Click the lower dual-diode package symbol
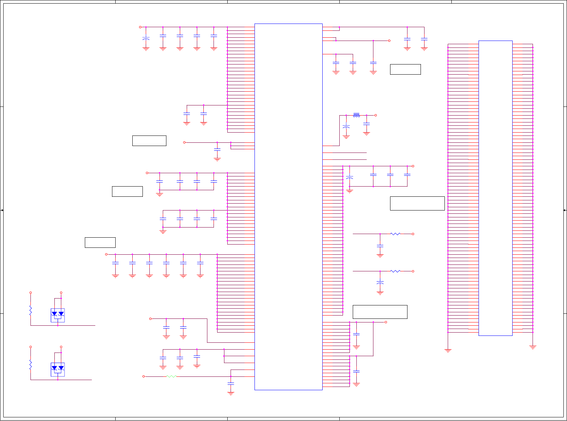The image size is (567, 421). pos(58,370)
